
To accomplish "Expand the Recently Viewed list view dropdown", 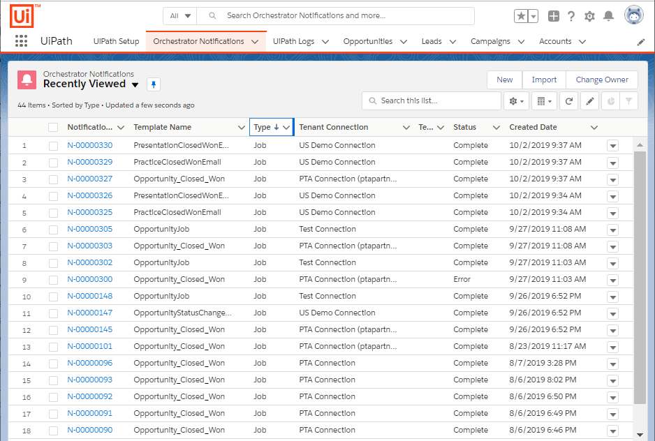I will 135,85.
